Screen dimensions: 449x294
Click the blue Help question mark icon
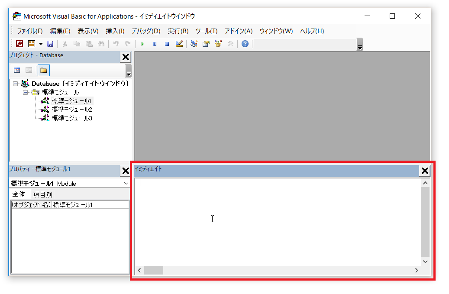click(x=245, y=44)
